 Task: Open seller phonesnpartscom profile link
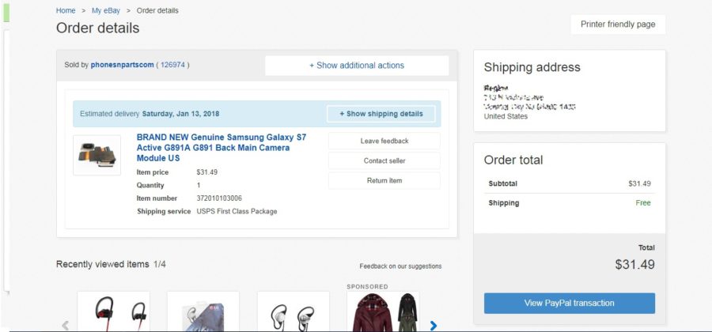pyautogui.click(x=121, y=65)
